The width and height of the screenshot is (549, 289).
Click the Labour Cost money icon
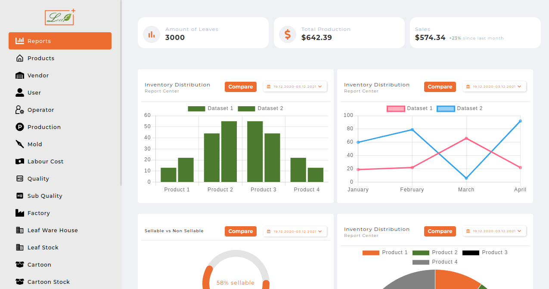click(x=20, y=162)
